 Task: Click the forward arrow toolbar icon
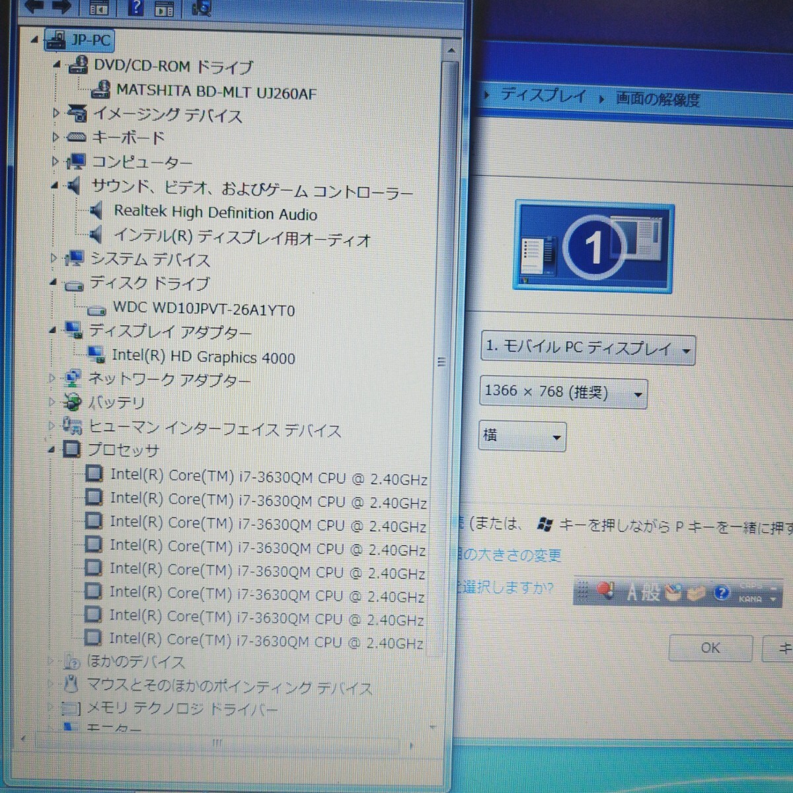60,6
